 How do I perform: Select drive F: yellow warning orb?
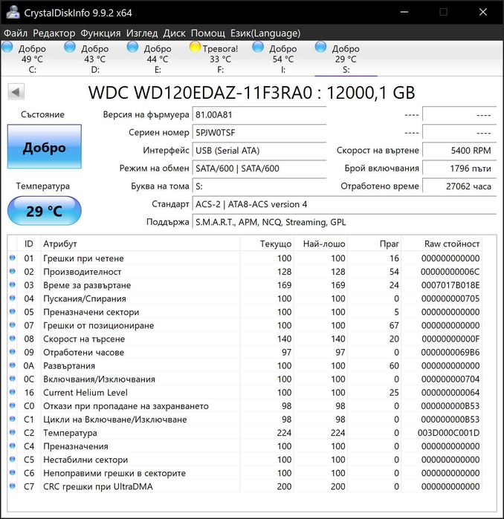tap(196, 47)
